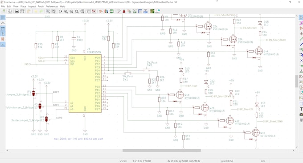
Task: Click the Undo arrow icon
Action: (x=36, y=12)
